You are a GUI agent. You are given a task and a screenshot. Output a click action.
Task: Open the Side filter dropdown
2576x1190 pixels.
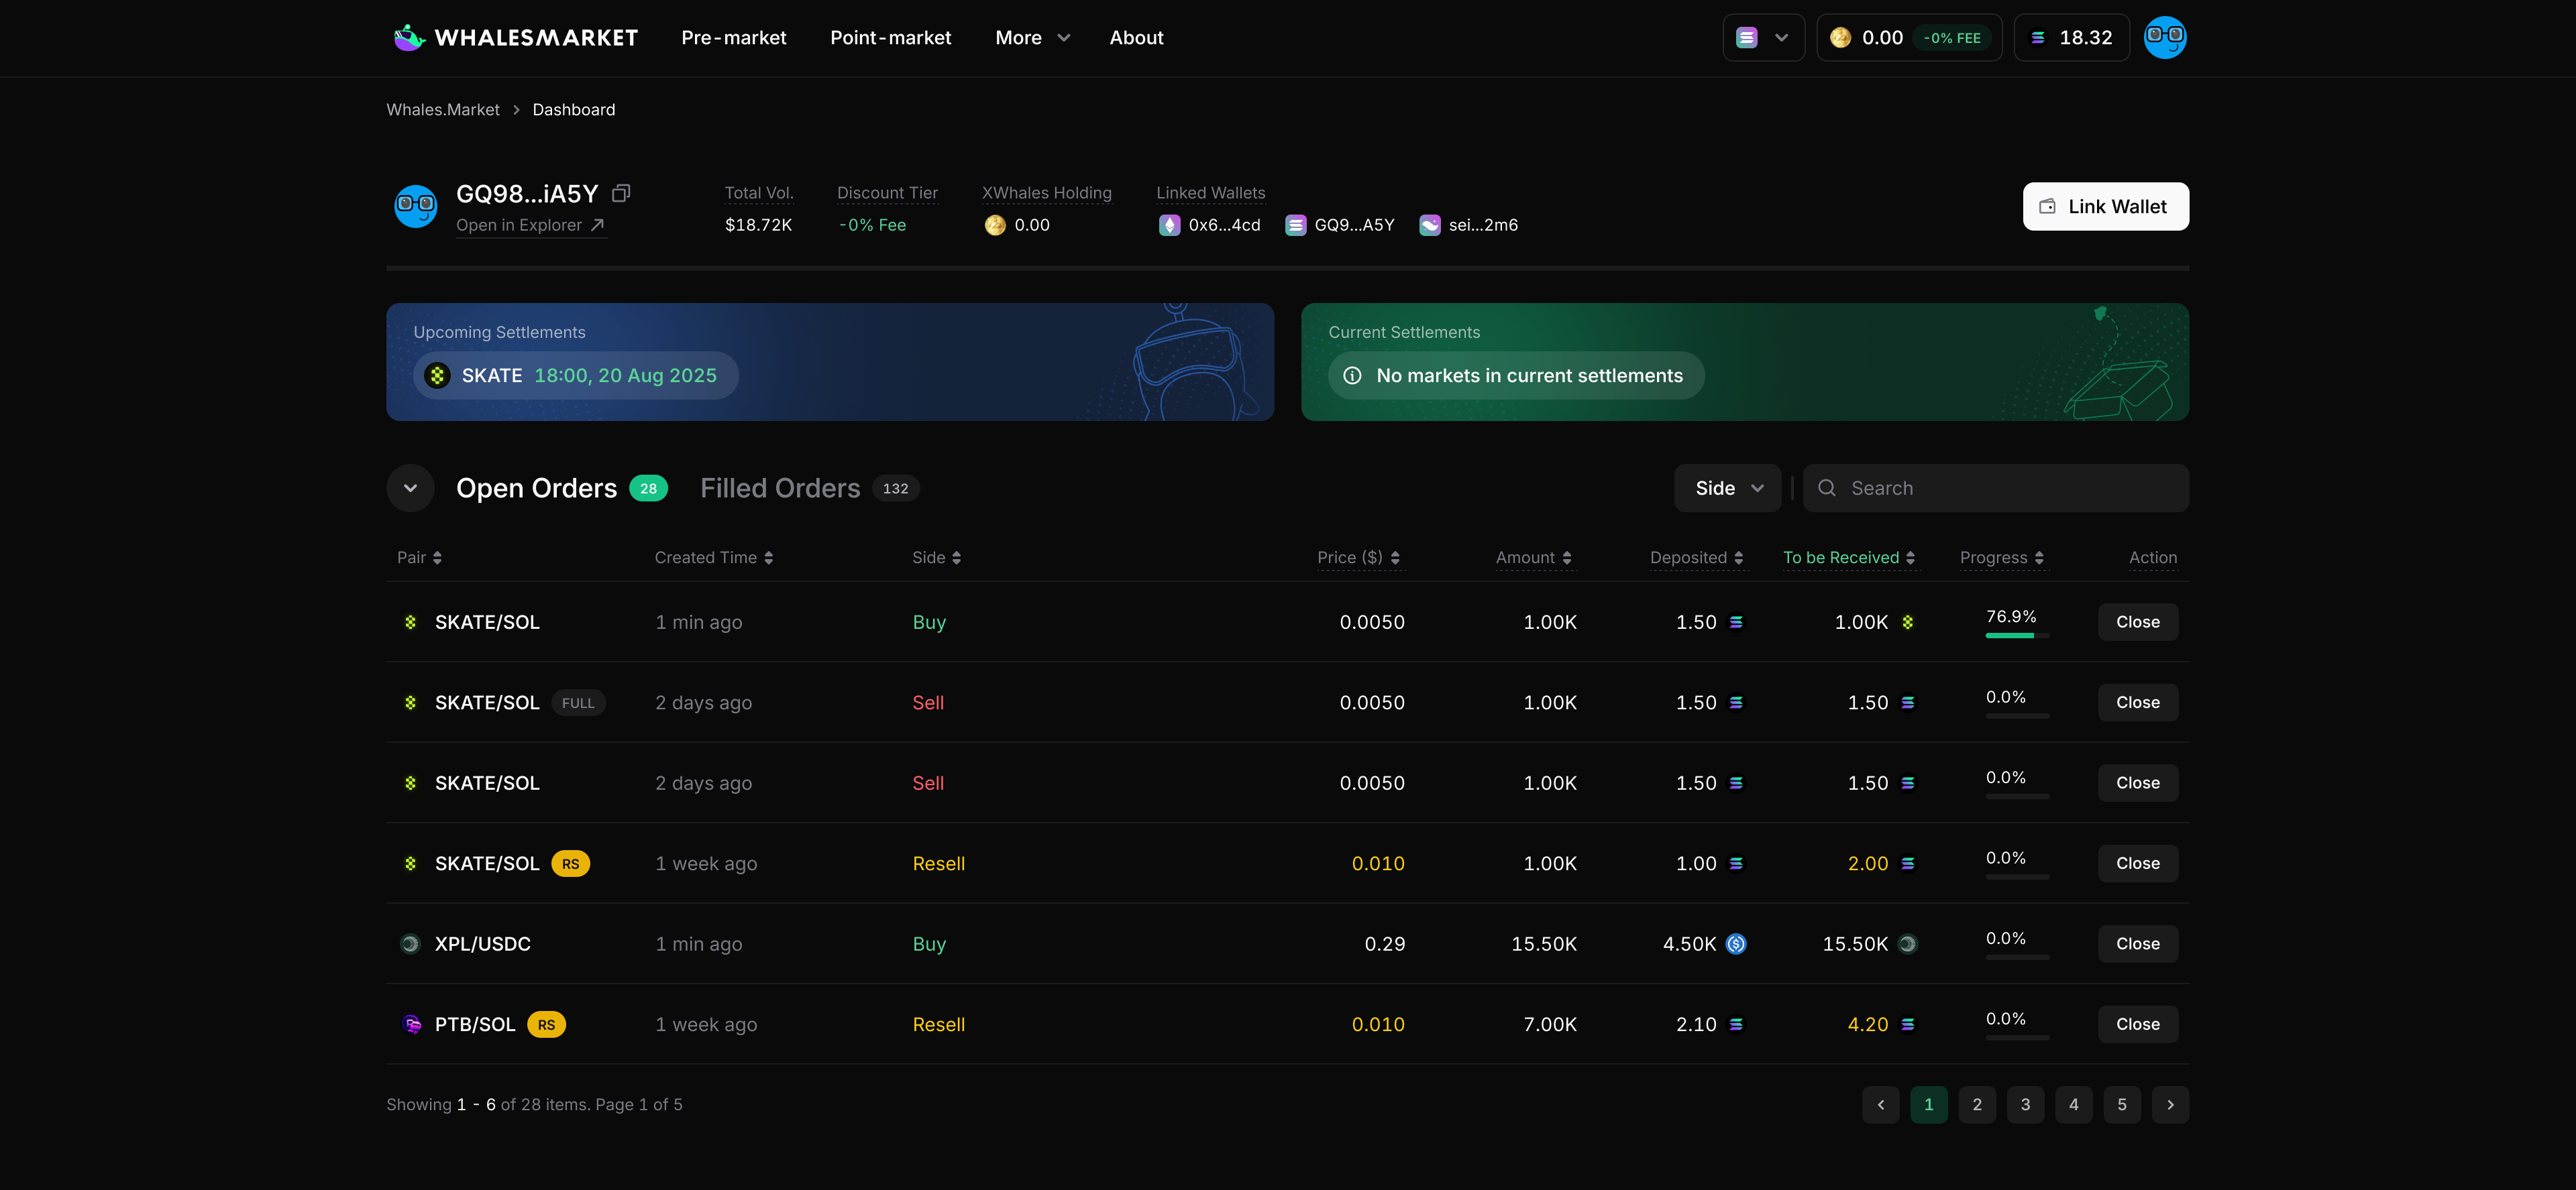[1727, 487]
